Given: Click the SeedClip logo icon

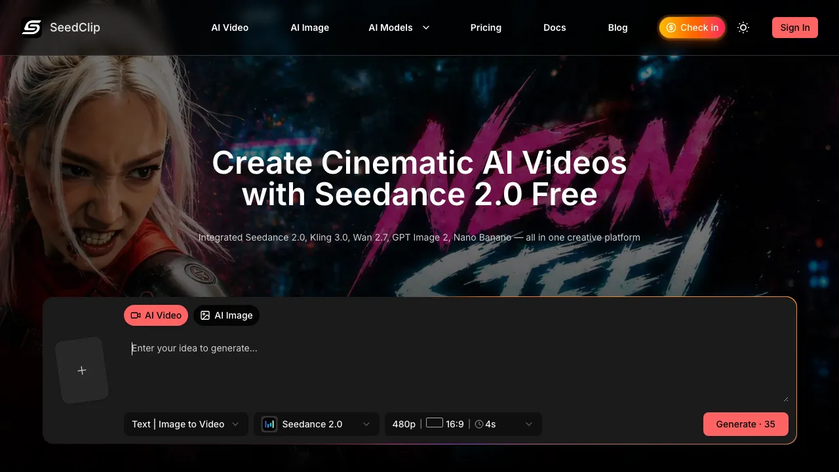Looking at the screenshot, I should point(31,28).
